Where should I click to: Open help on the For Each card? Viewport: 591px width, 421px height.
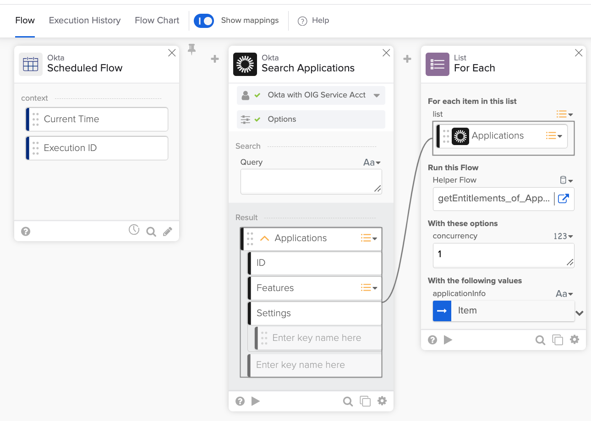[x=432, y=340]
